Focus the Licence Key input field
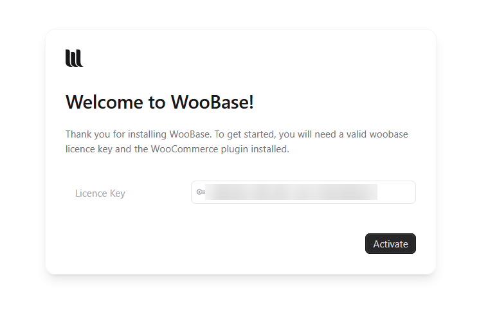Image resolution: width=497 pixels, height=313 pixels. point(303,192)
